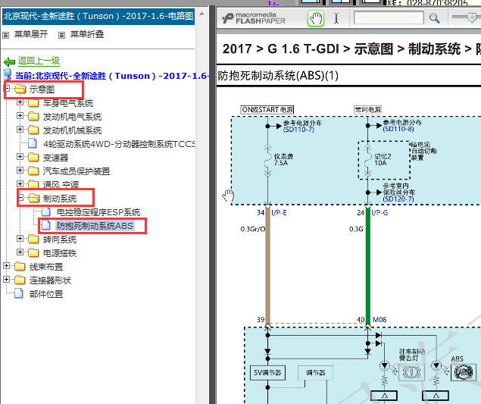
Task: Expand the 变速器 folder
Action: pos(20,157)
